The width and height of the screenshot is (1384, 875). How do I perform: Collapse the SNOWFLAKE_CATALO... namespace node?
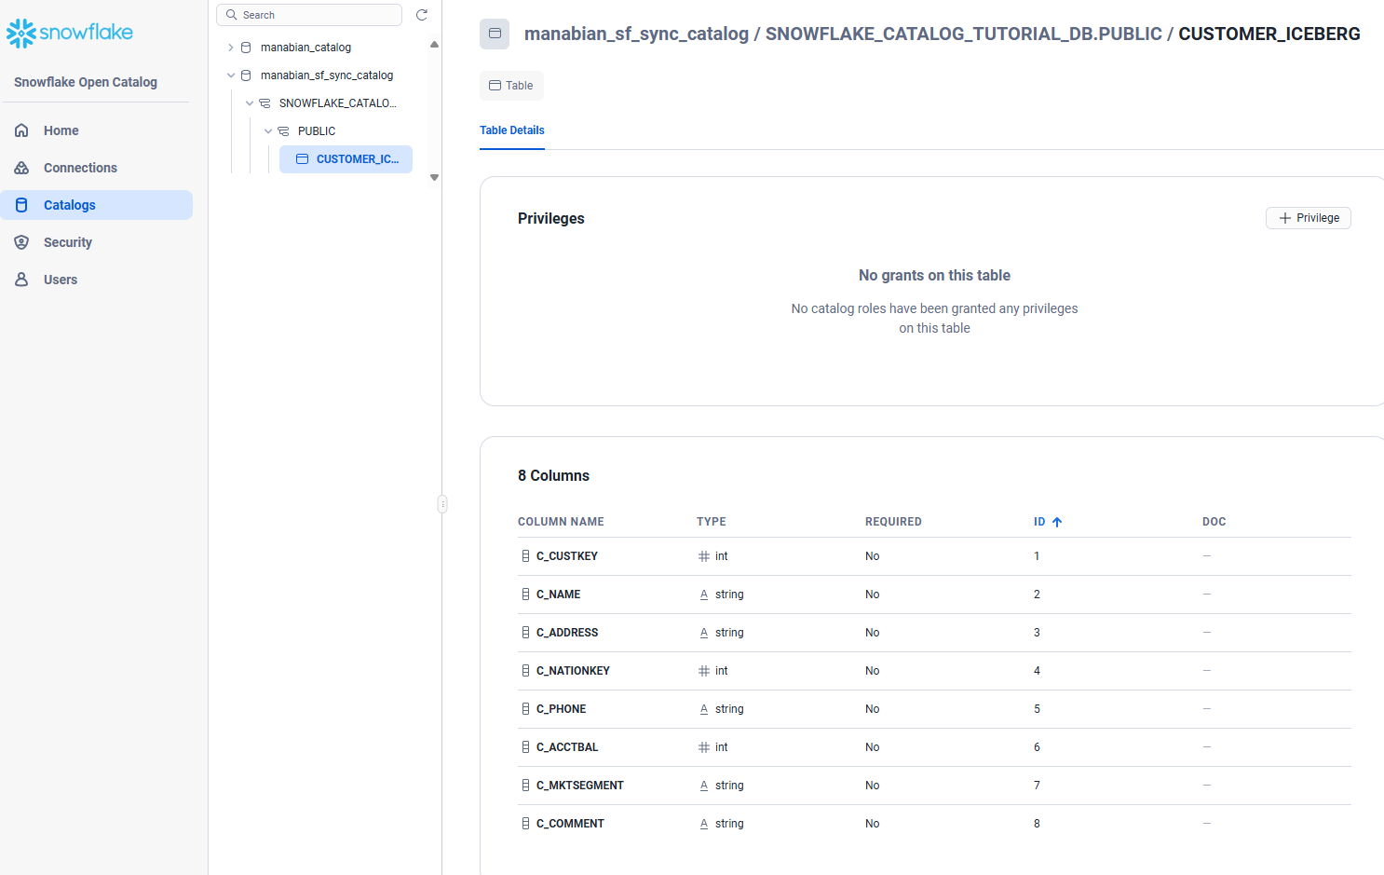pyautogui.click(x=250, y=103)
